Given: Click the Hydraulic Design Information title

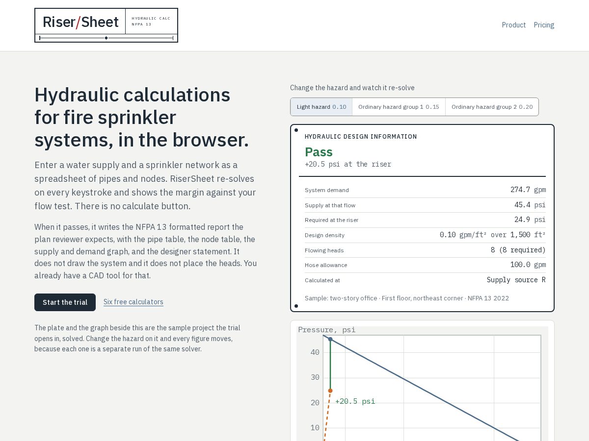Looking at the screenshot, I should click(x=361, y=137).
